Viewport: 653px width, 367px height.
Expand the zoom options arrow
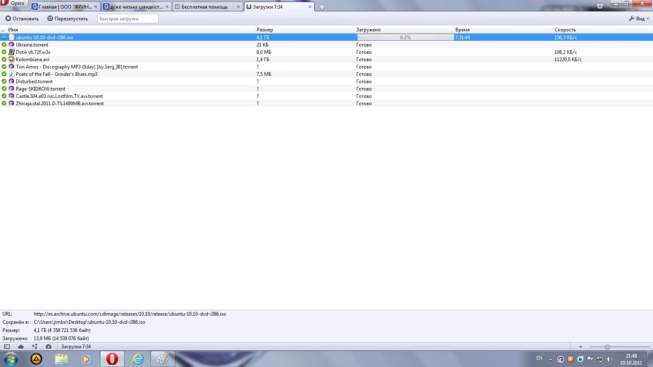[580, 347]
